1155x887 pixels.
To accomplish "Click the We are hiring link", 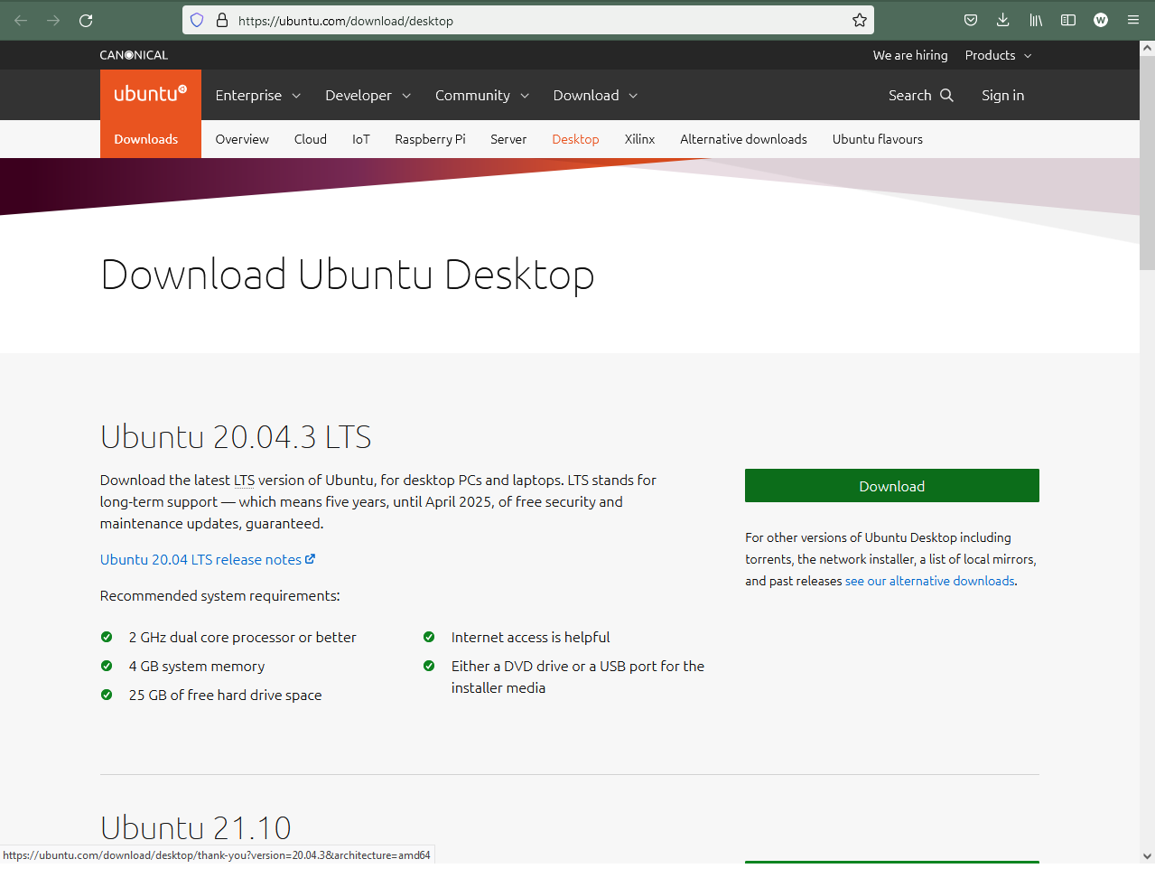I will 910,55.
